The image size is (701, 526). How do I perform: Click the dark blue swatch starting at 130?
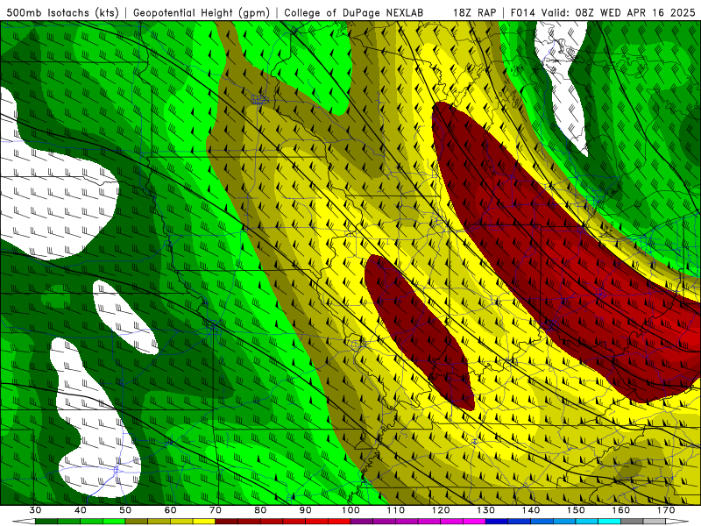pos(497,522)
